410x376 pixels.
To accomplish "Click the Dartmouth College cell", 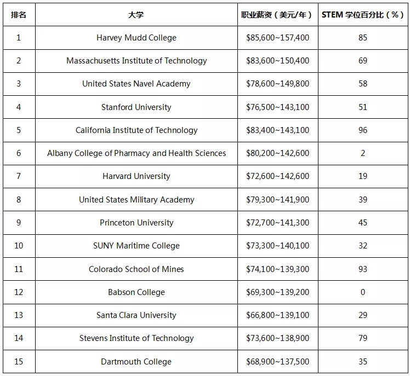I will point(136,362).
